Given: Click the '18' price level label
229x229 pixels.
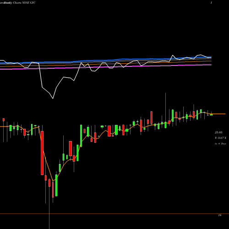Looking at the screenshot, I should coord(220,215).
